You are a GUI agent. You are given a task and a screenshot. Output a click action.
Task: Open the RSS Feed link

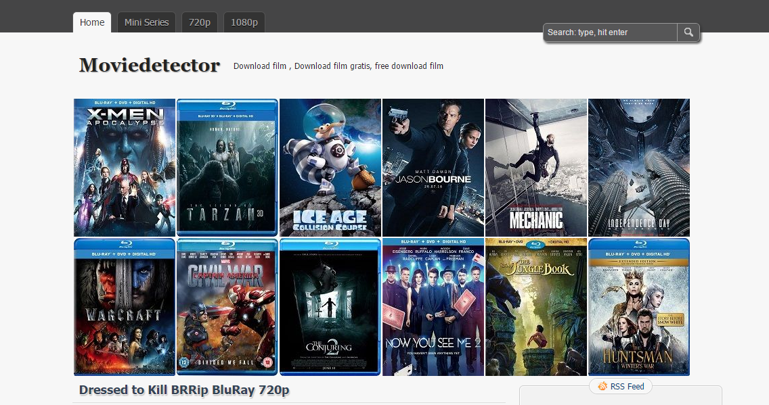[x=627, y=386]
